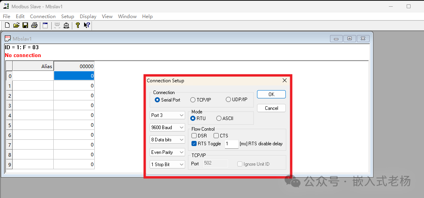Image resolution: width=424 pixels, height=198 pixels.
Task: Click the Alias cell in row 6
Action: point(33,135)
